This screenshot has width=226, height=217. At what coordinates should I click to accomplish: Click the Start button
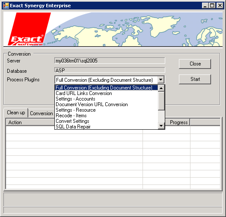(x=195, y=79)
